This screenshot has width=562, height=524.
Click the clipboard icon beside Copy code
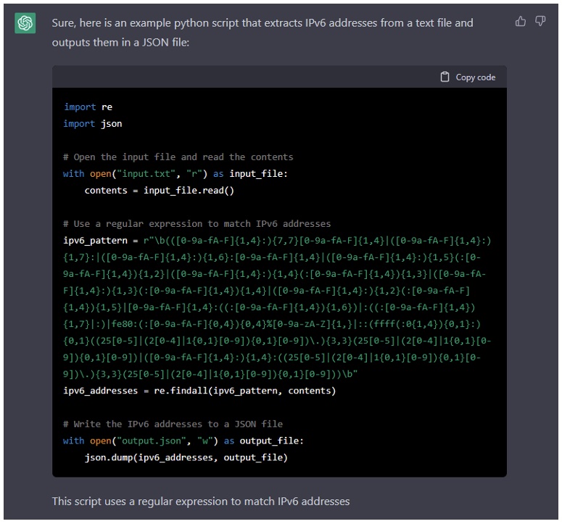[x=445, y=77]
